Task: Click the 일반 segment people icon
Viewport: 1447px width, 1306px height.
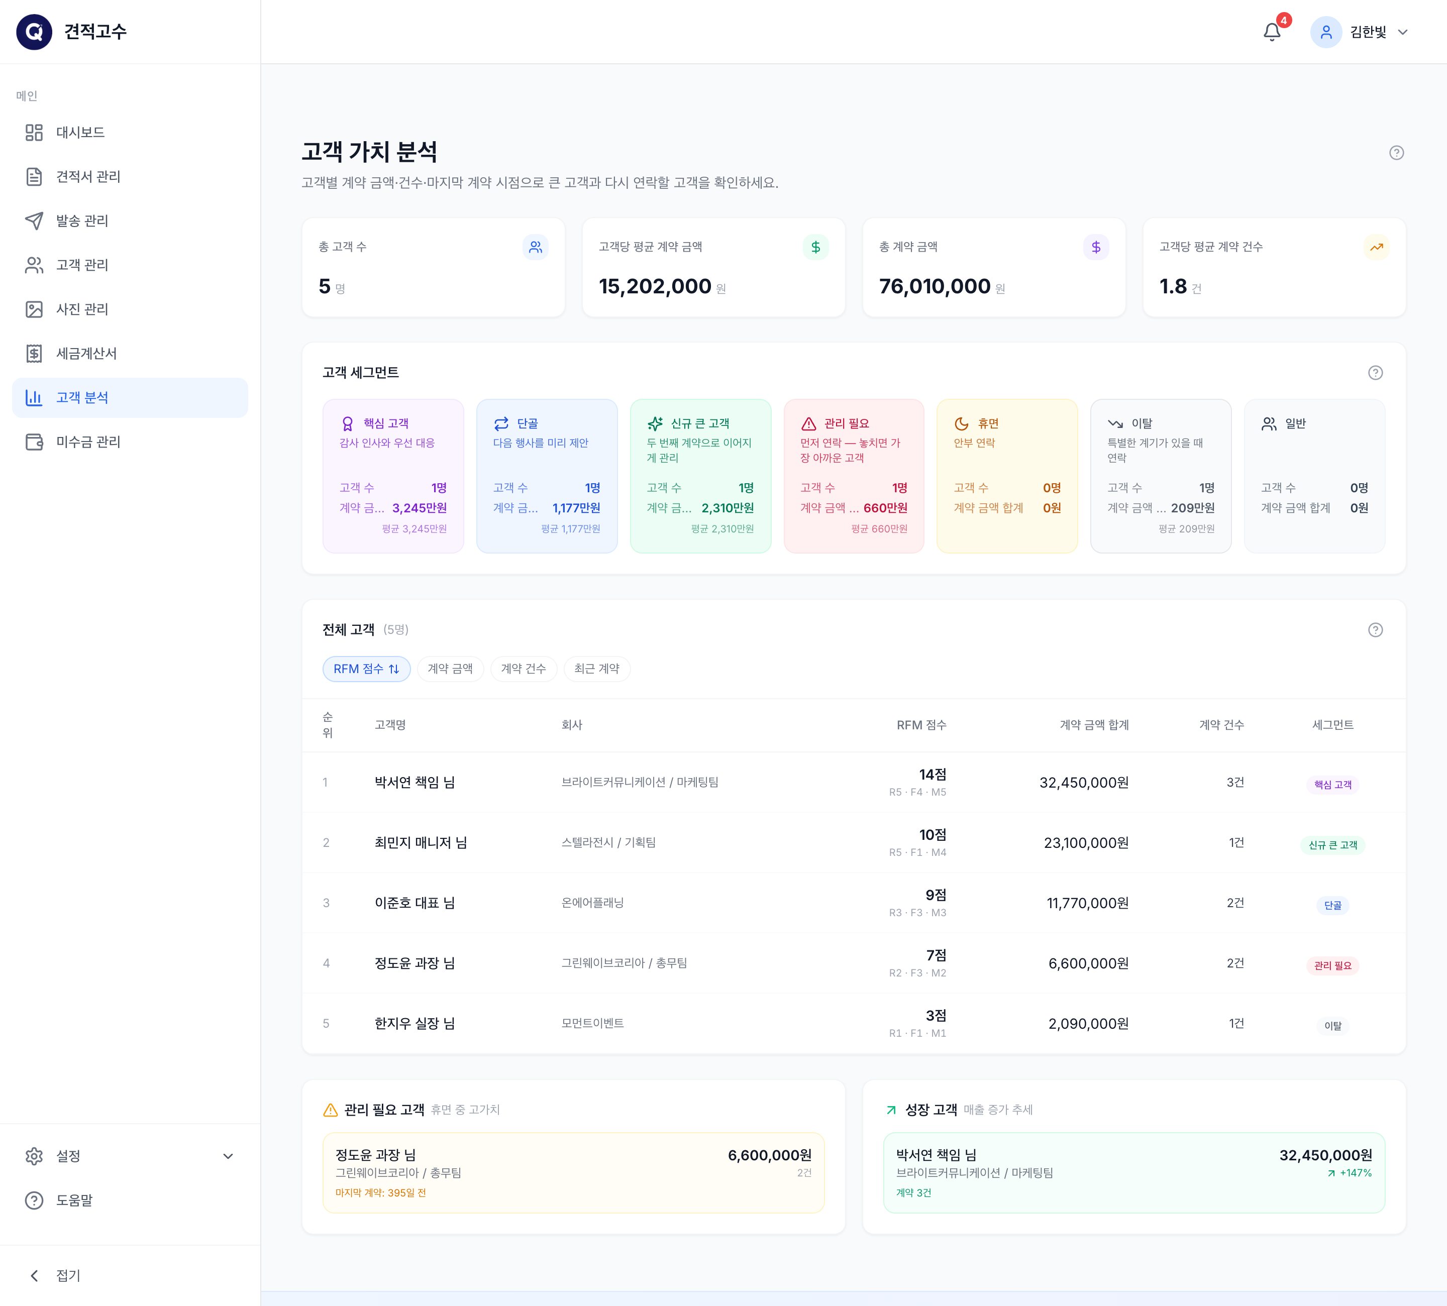Action: pyautogui.click(x=1269, y=423)
